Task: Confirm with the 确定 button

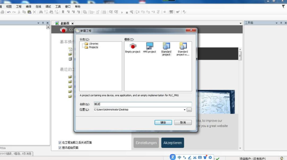Action: point(163,122)
